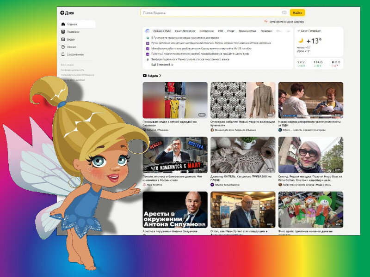Open the Конфиденциальность link

72,70
